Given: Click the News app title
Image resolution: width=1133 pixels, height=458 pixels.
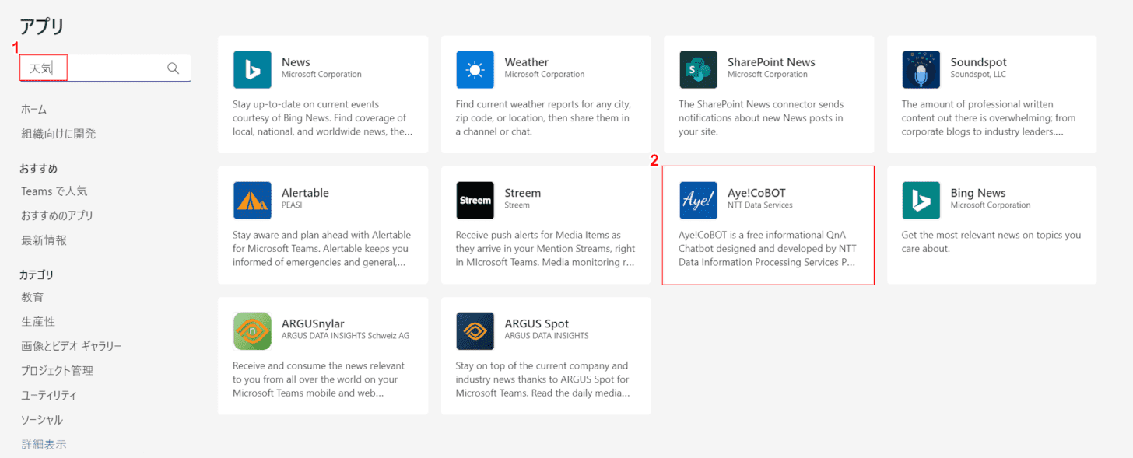Looking at the screenshot, I should [x=296, y=62].
